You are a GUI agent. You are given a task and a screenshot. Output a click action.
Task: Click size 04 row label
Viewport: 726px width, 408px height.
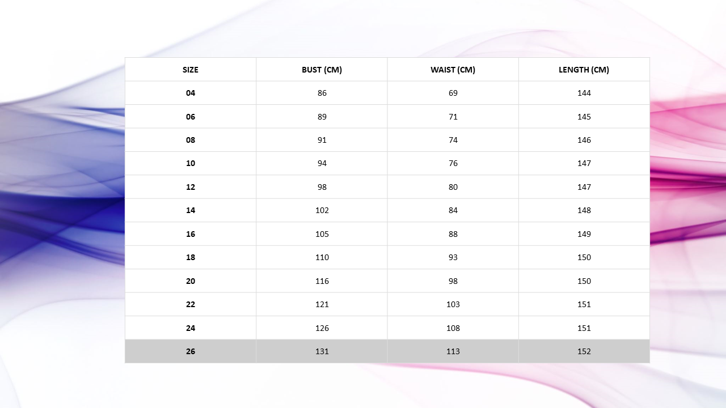click(x=191, y=93)
